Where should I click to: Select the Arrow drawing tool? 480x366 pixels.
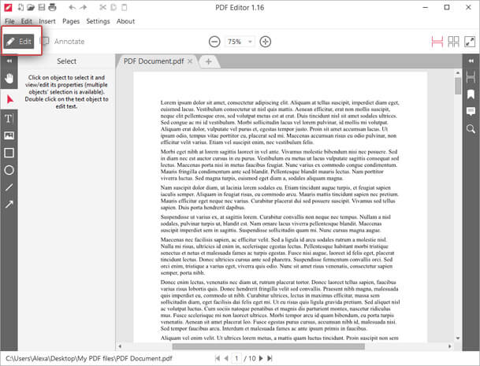pyautogui.click(x=9, y=205)
